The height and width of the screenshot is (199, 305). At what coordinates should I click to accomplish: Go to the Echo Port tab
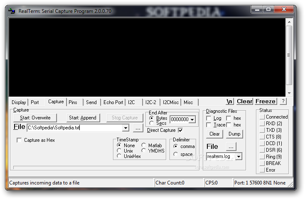(x=113, y=102)
